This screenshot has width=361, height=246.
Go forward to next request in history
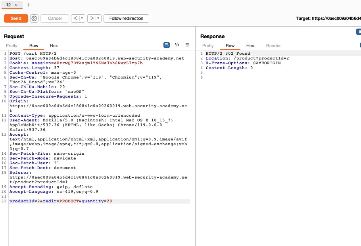coord(92,18)
